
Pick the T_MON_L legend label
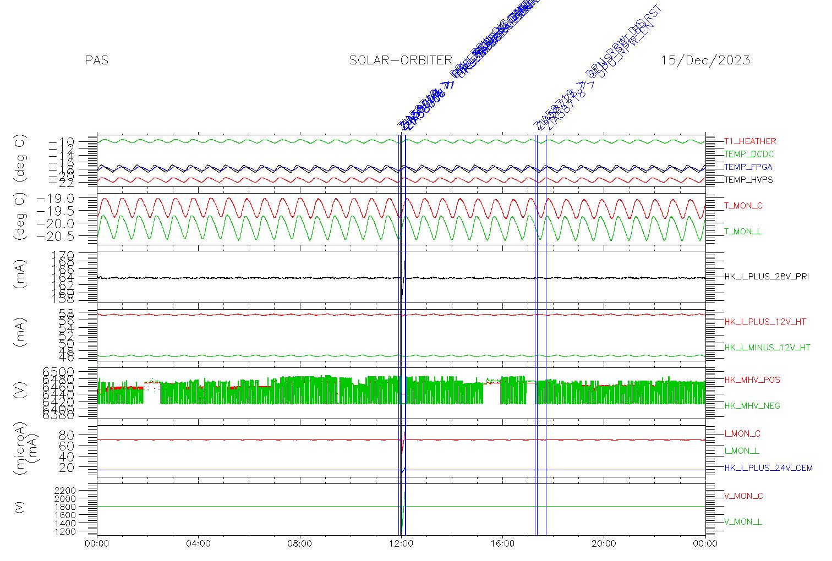pyautogui.click(x=743, y=232)
